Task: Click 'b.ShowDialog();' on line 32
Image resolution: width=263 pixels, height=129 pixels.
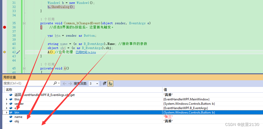Action: [61, 7]
